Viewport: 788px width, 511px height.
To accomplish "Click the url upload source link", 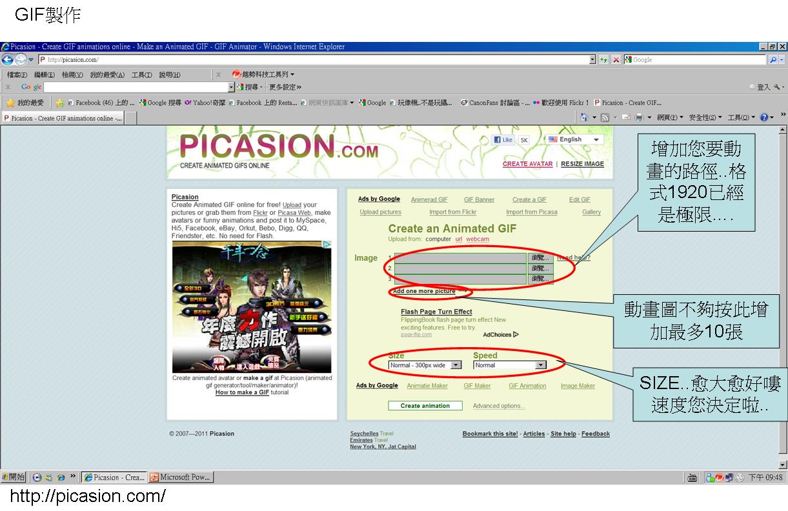I will [x=459, y=239].
